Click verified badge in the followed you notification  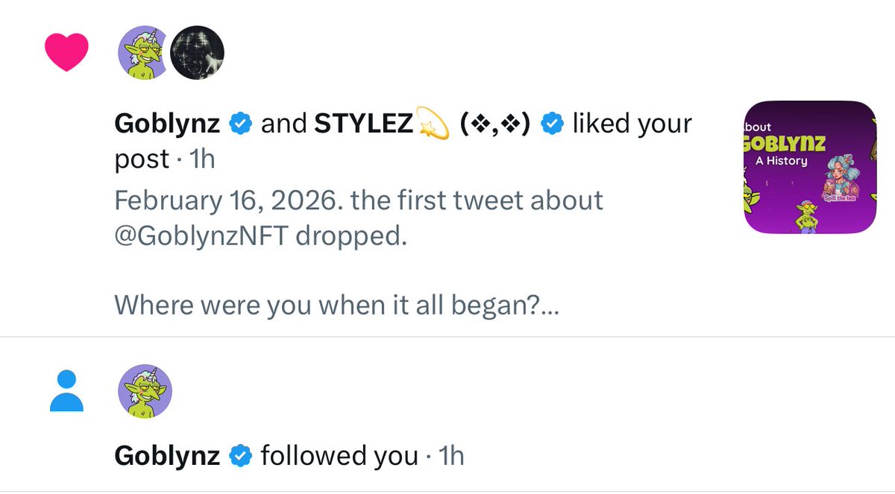tap(240, 455)
